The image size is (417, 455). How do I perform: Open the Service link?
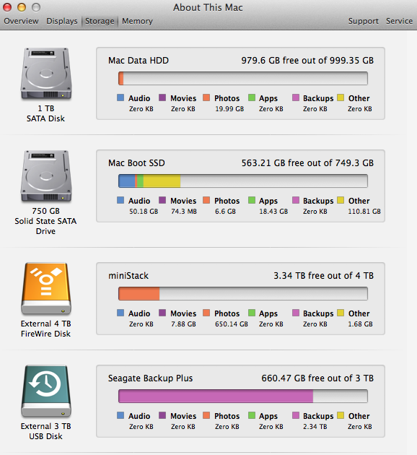coord(399,21)
